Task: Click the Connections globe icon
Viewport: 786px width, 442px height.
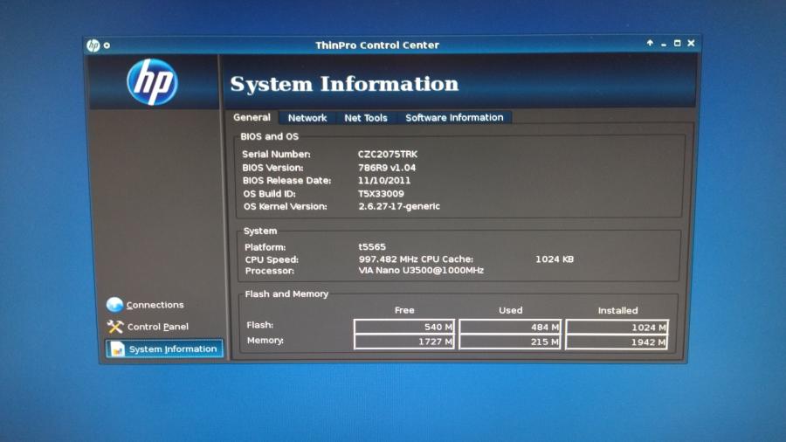Action: (x=114, y=304)
